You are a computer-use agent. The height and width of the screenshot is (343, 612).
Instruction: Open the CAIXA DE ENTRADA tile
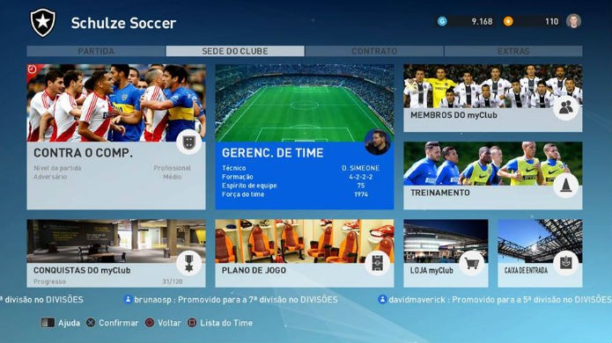[540, 253]
